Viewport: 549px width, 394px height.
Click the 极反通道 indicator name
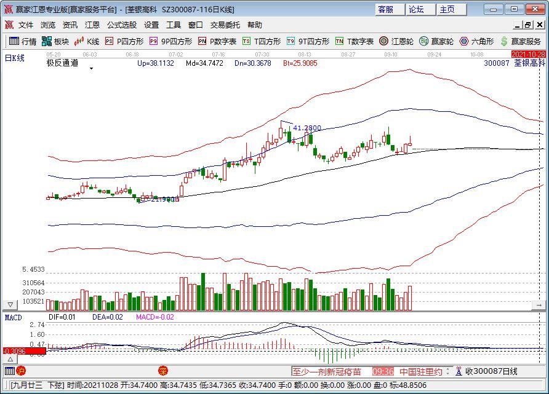(62, 63)
